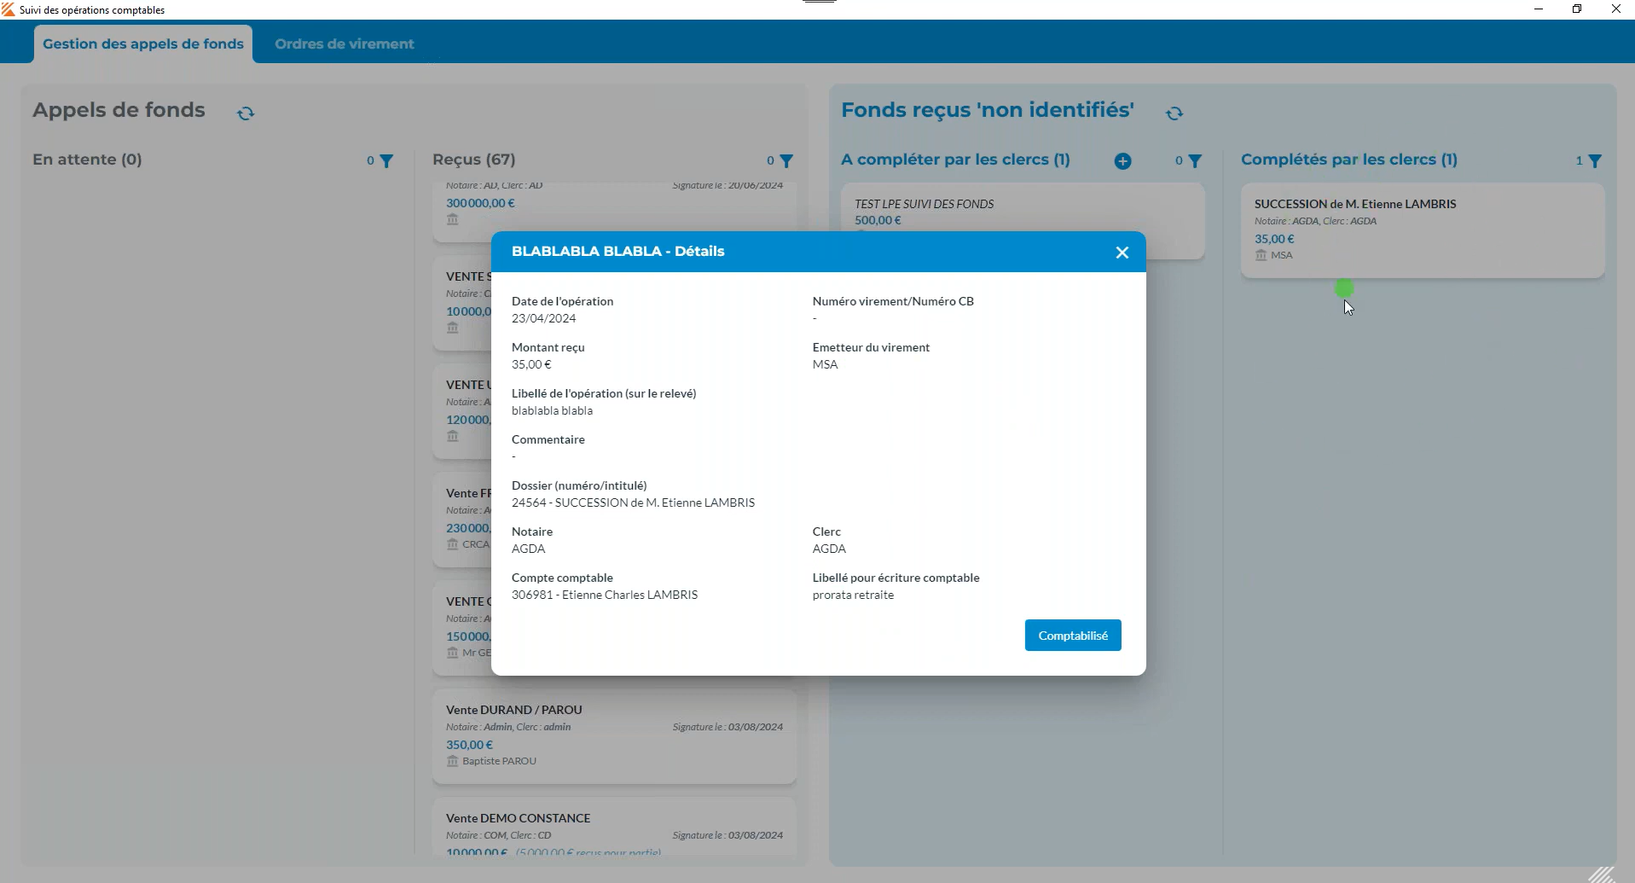Image resolution: width=1635 pixels, height=883 pixels.
Task: Click 306981 - Etienne Charles LAMBRIS account text
Action: point(605,595)
